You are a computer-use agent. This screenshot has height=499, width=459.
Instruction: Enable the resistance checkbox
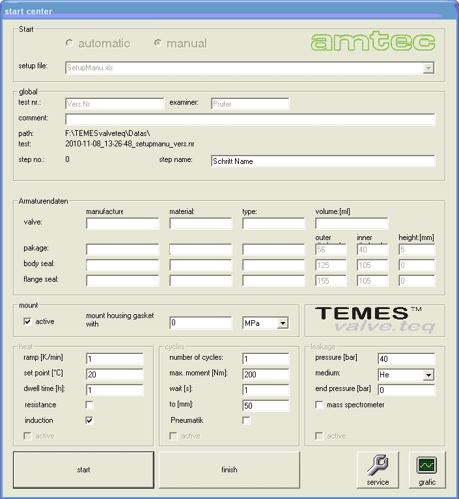pyautogui.click(x=89, y=405)
